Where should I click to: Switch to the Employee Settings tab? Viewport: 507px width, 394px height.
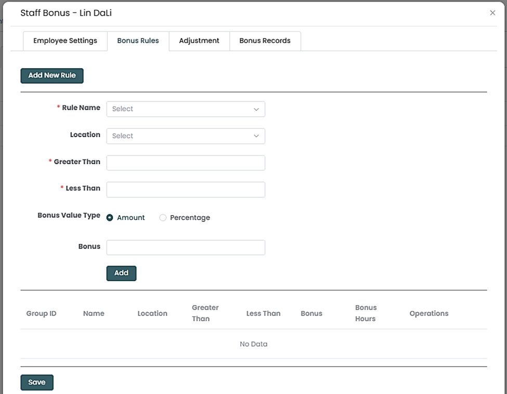[x=65, y=41]
